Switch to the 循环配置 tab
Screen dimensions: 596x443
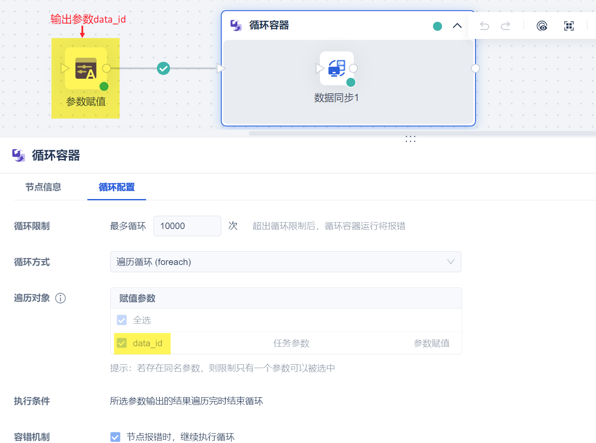[x=117, y=187]
